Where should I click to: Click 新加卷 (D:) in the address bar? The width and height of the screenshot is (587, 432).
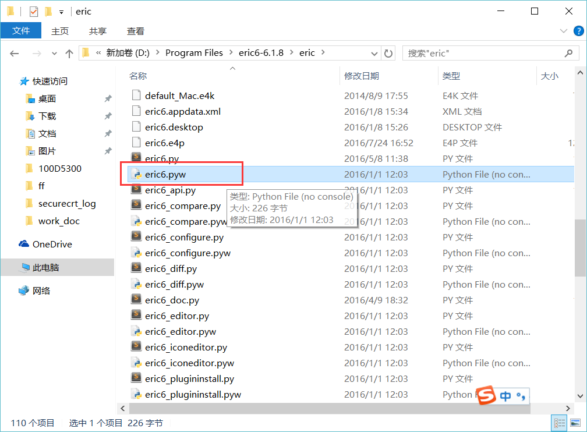(128, 53)
